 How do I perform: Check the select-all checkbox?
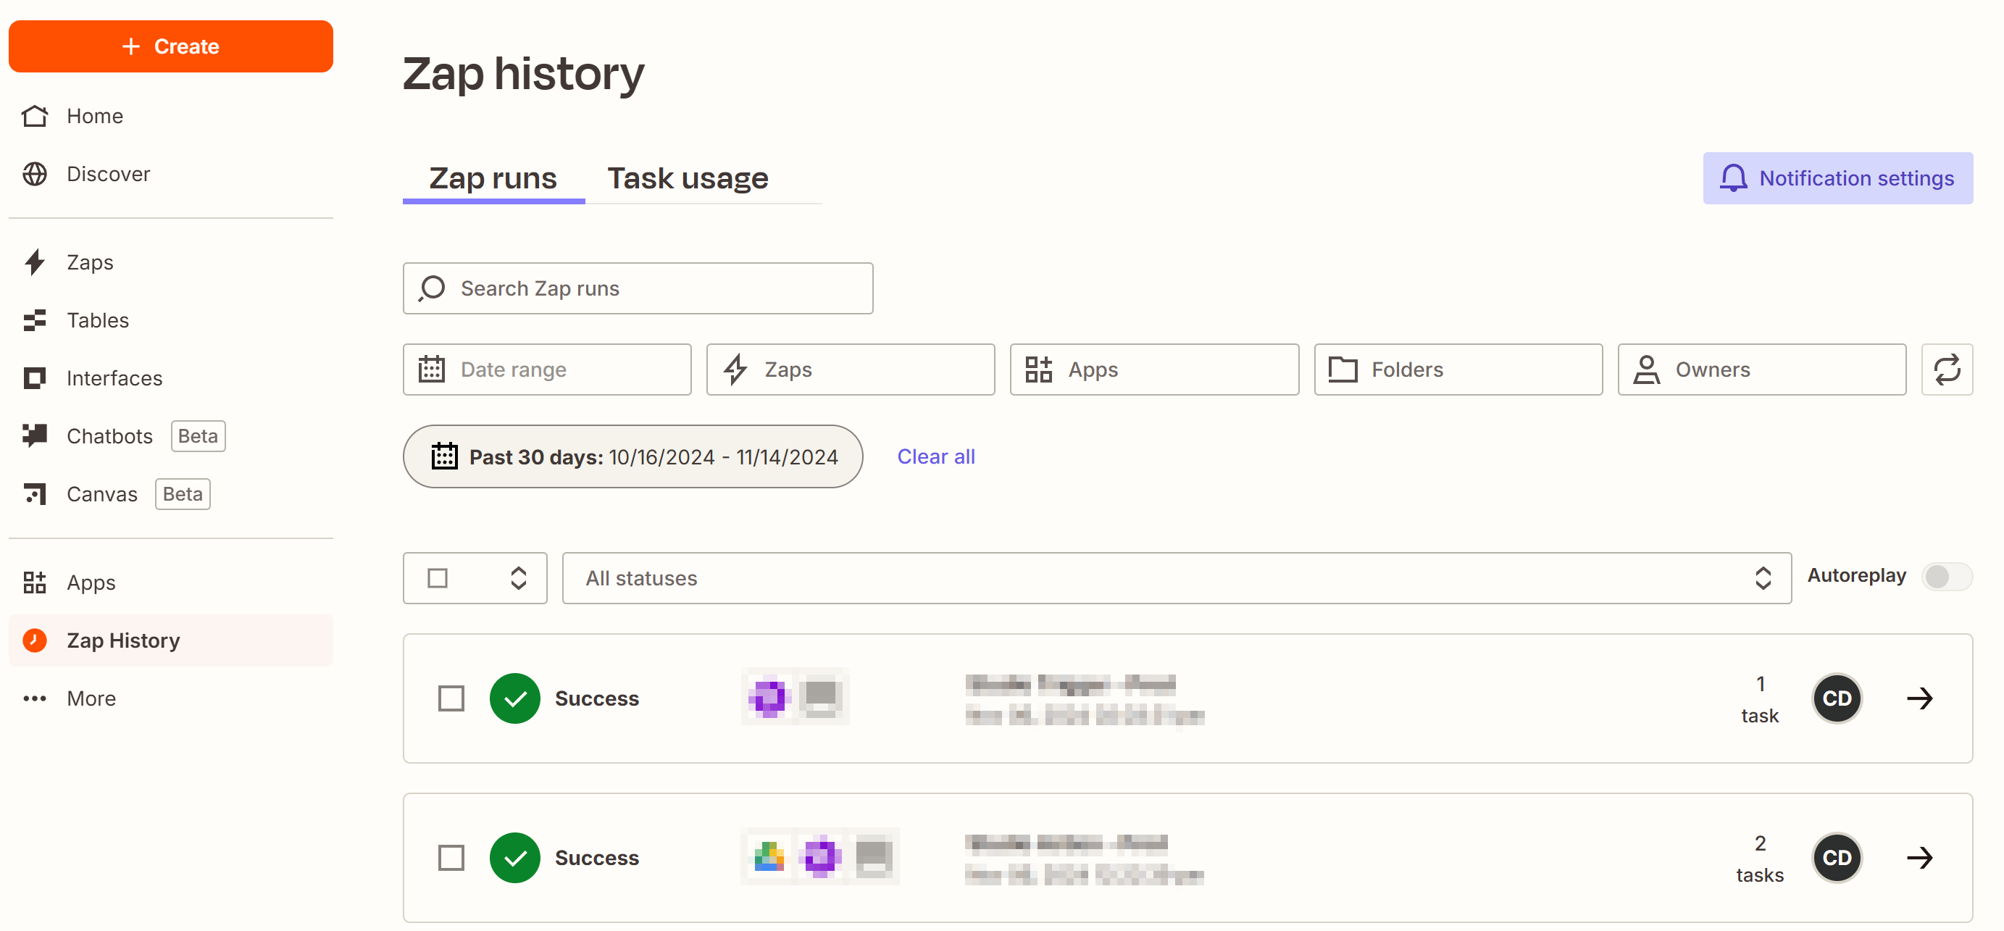(x=438, y=578)
